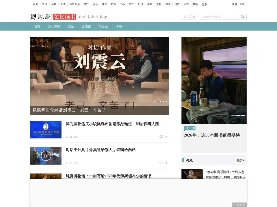Image resolution: width=277 pixels, height=207 pixels.
Task: Click timestamp 07-27 17:04
Action: pos(72,163)
